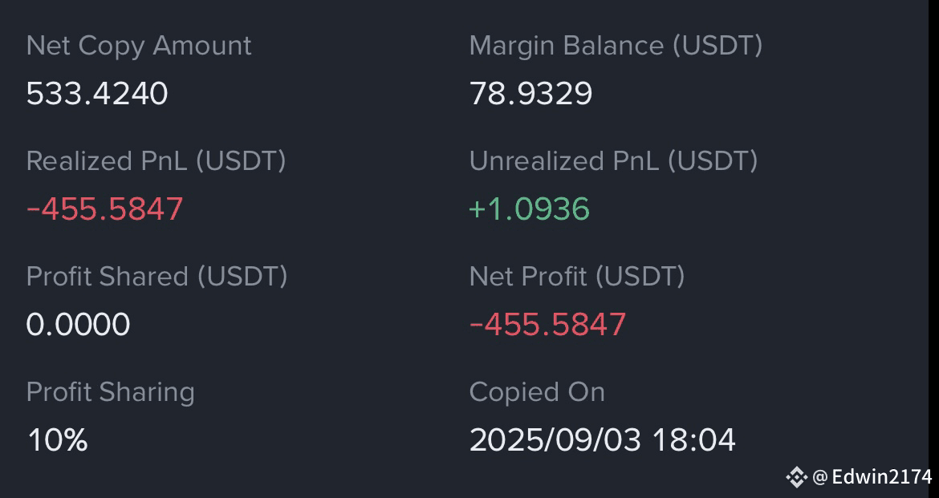Click the green +1.0936 unrealized PnL value
The image size is (939, 498).
tap(530, 209)
